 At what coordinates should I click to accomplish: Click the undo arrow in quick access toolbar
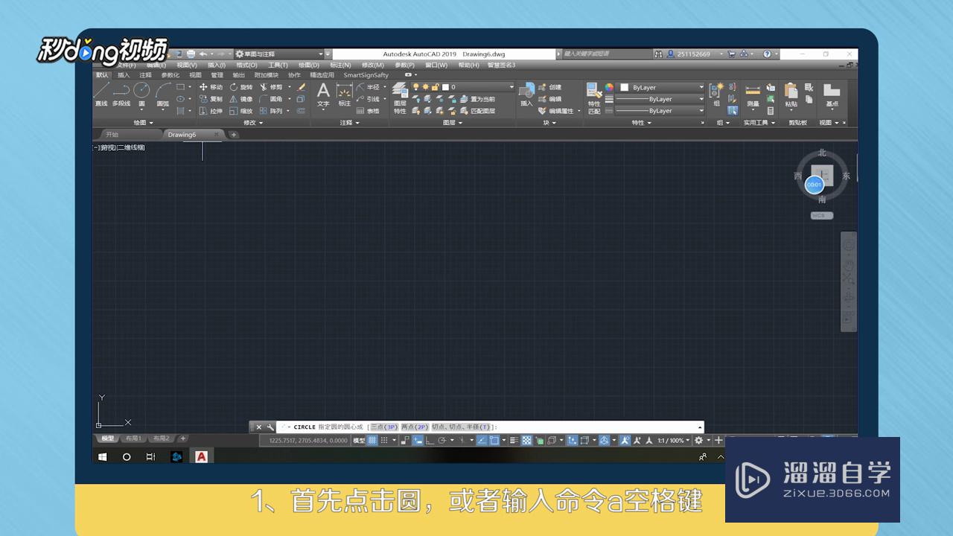point(203,54)
